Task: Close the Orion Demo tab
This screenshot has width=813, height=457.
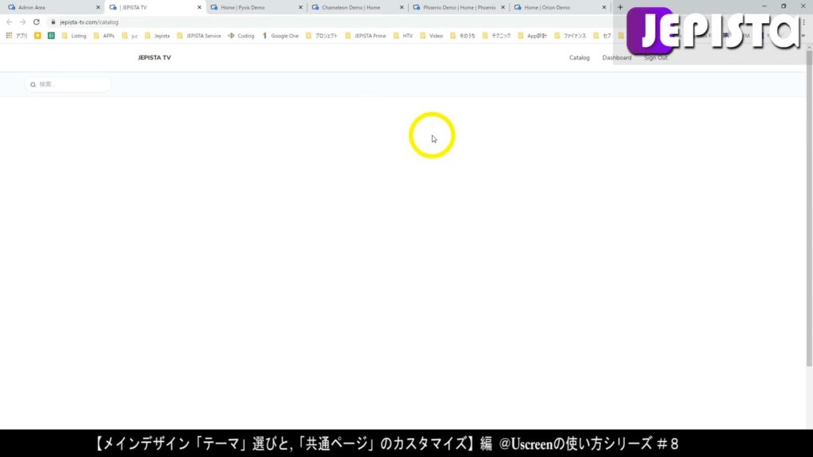Action: (603, 7)
